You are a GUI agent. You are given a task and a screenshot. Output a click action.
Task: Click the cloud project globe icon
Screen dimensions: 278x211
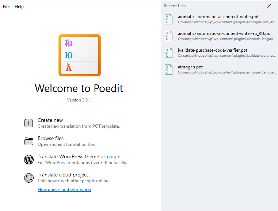(29, 178)
